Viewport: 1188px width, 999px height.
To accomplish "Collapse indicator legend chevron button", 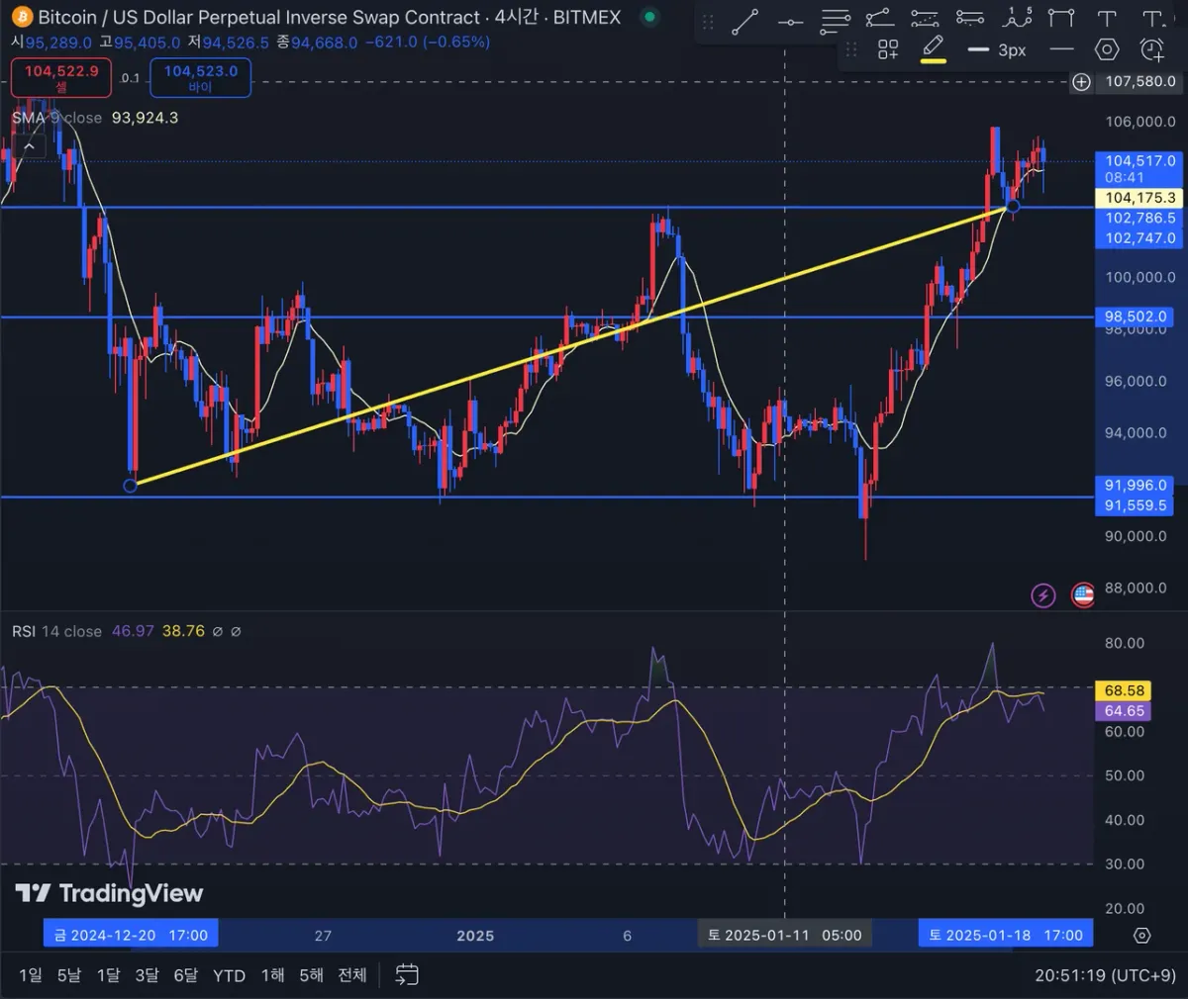I will click(x=29, y=147).
